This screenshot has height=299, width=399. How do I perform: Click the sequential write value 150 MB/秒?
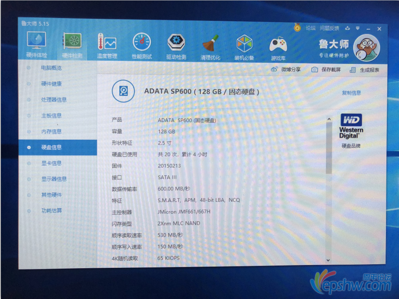click(170, 247)
